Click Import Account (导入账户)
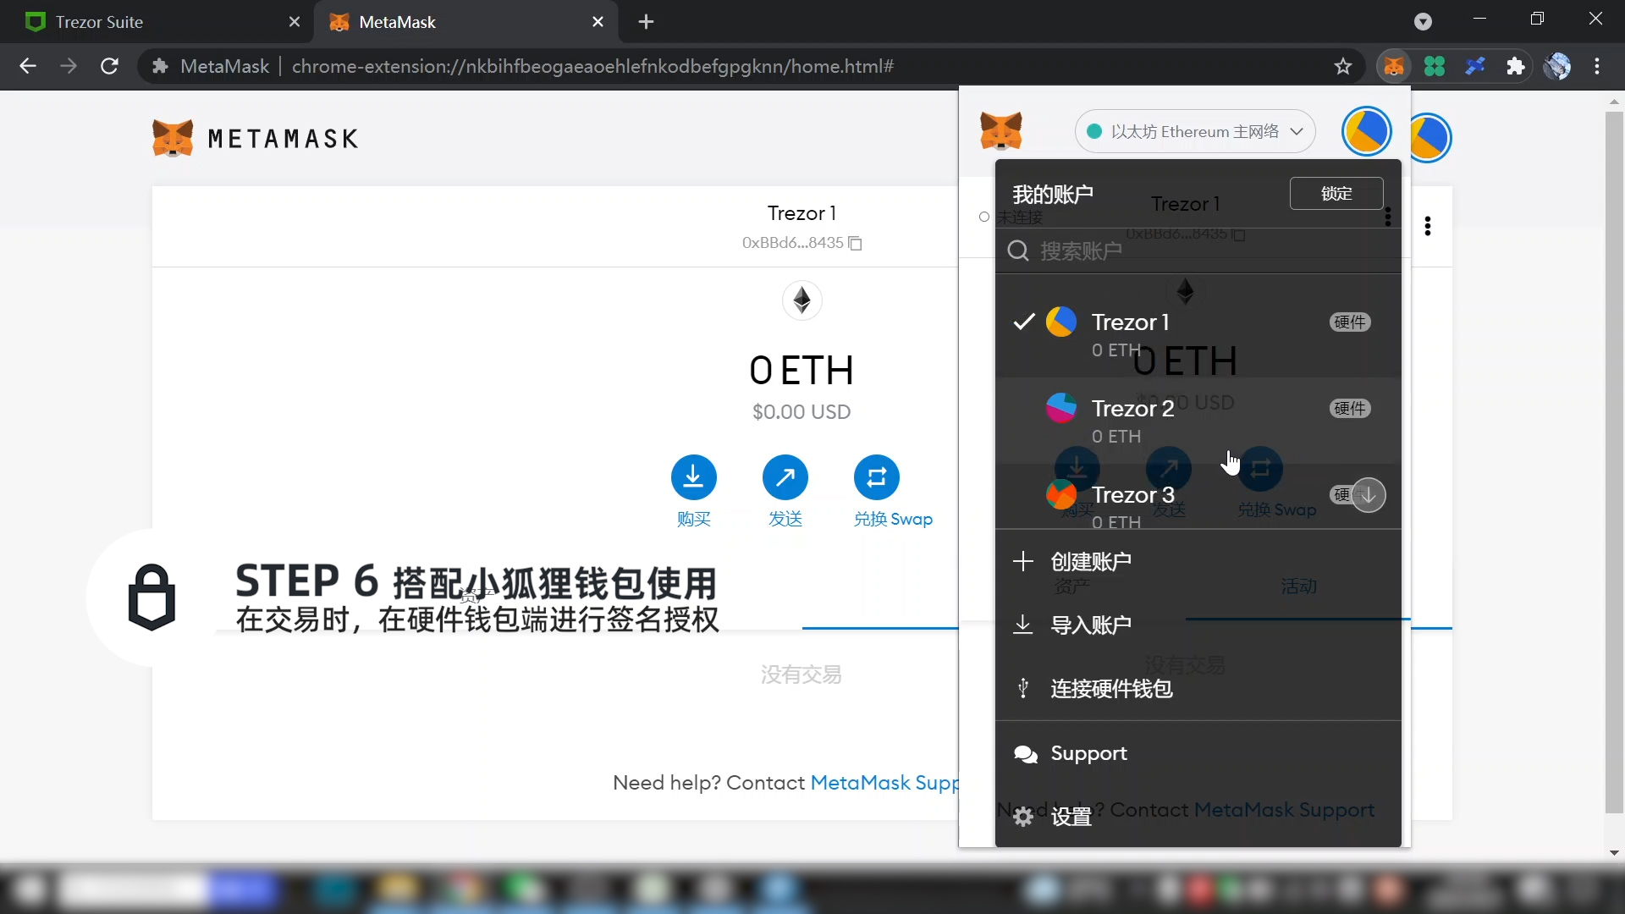 tap(1198, 625)
